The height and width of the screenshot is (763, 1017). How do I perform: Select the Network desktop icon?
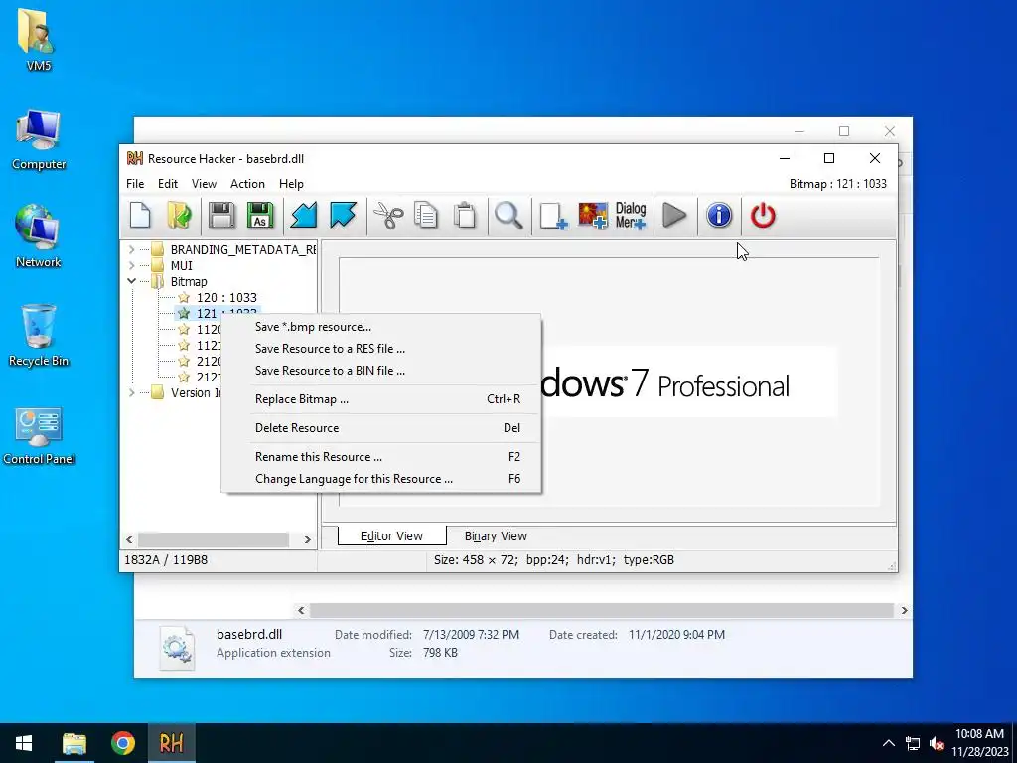pos(39,236)
